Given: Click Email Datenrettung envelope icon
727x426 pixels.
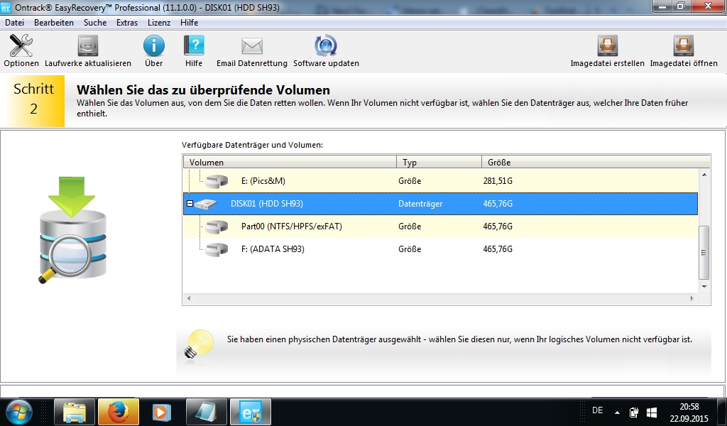Looking at the screenshot, I should click(x=252, y=46).
